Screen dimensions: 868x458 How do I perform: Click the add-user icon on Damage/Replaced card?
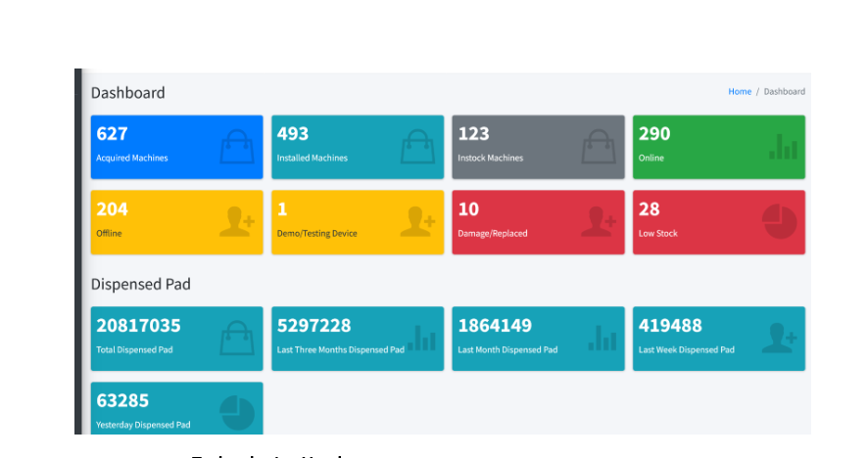[599, 222]
